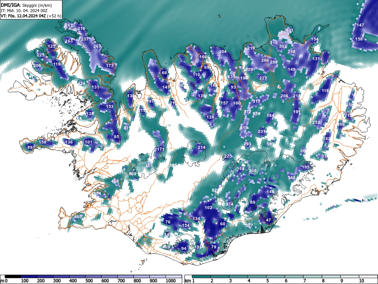Click the visibility value 85
The image size is (378, 284).
116,137
